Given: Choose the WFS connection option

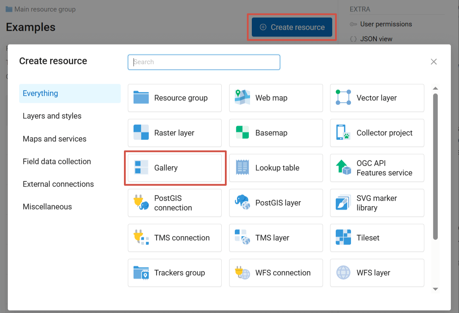Looking at the screenshot, I should pos(276,273).
